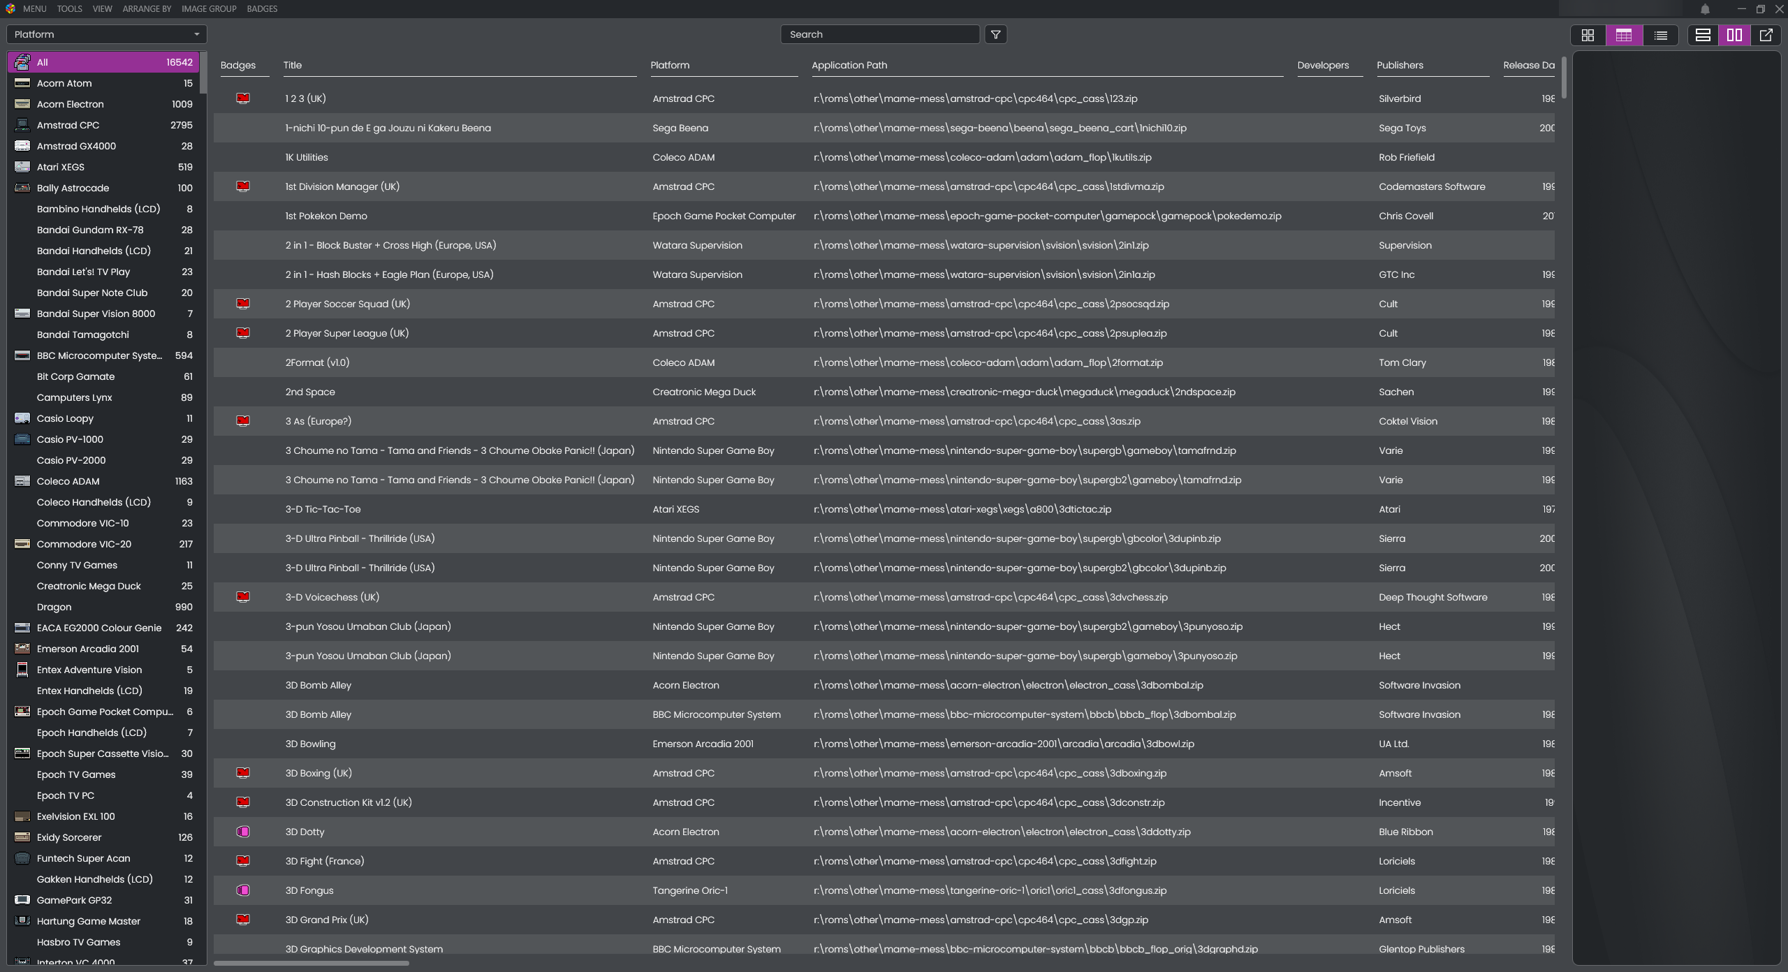Open the IMAGE GROUP menu
Screen dimensions: 1788x972
point(209,8)
